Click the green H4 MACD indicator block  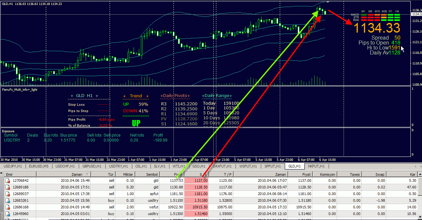[x=397, y=15]
